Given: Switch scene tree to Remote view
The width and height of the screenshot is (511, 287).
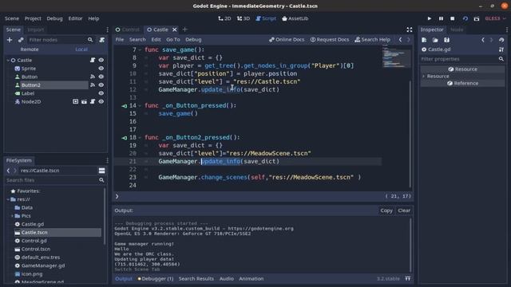Looking at the screenshot, I should point(30,49).
